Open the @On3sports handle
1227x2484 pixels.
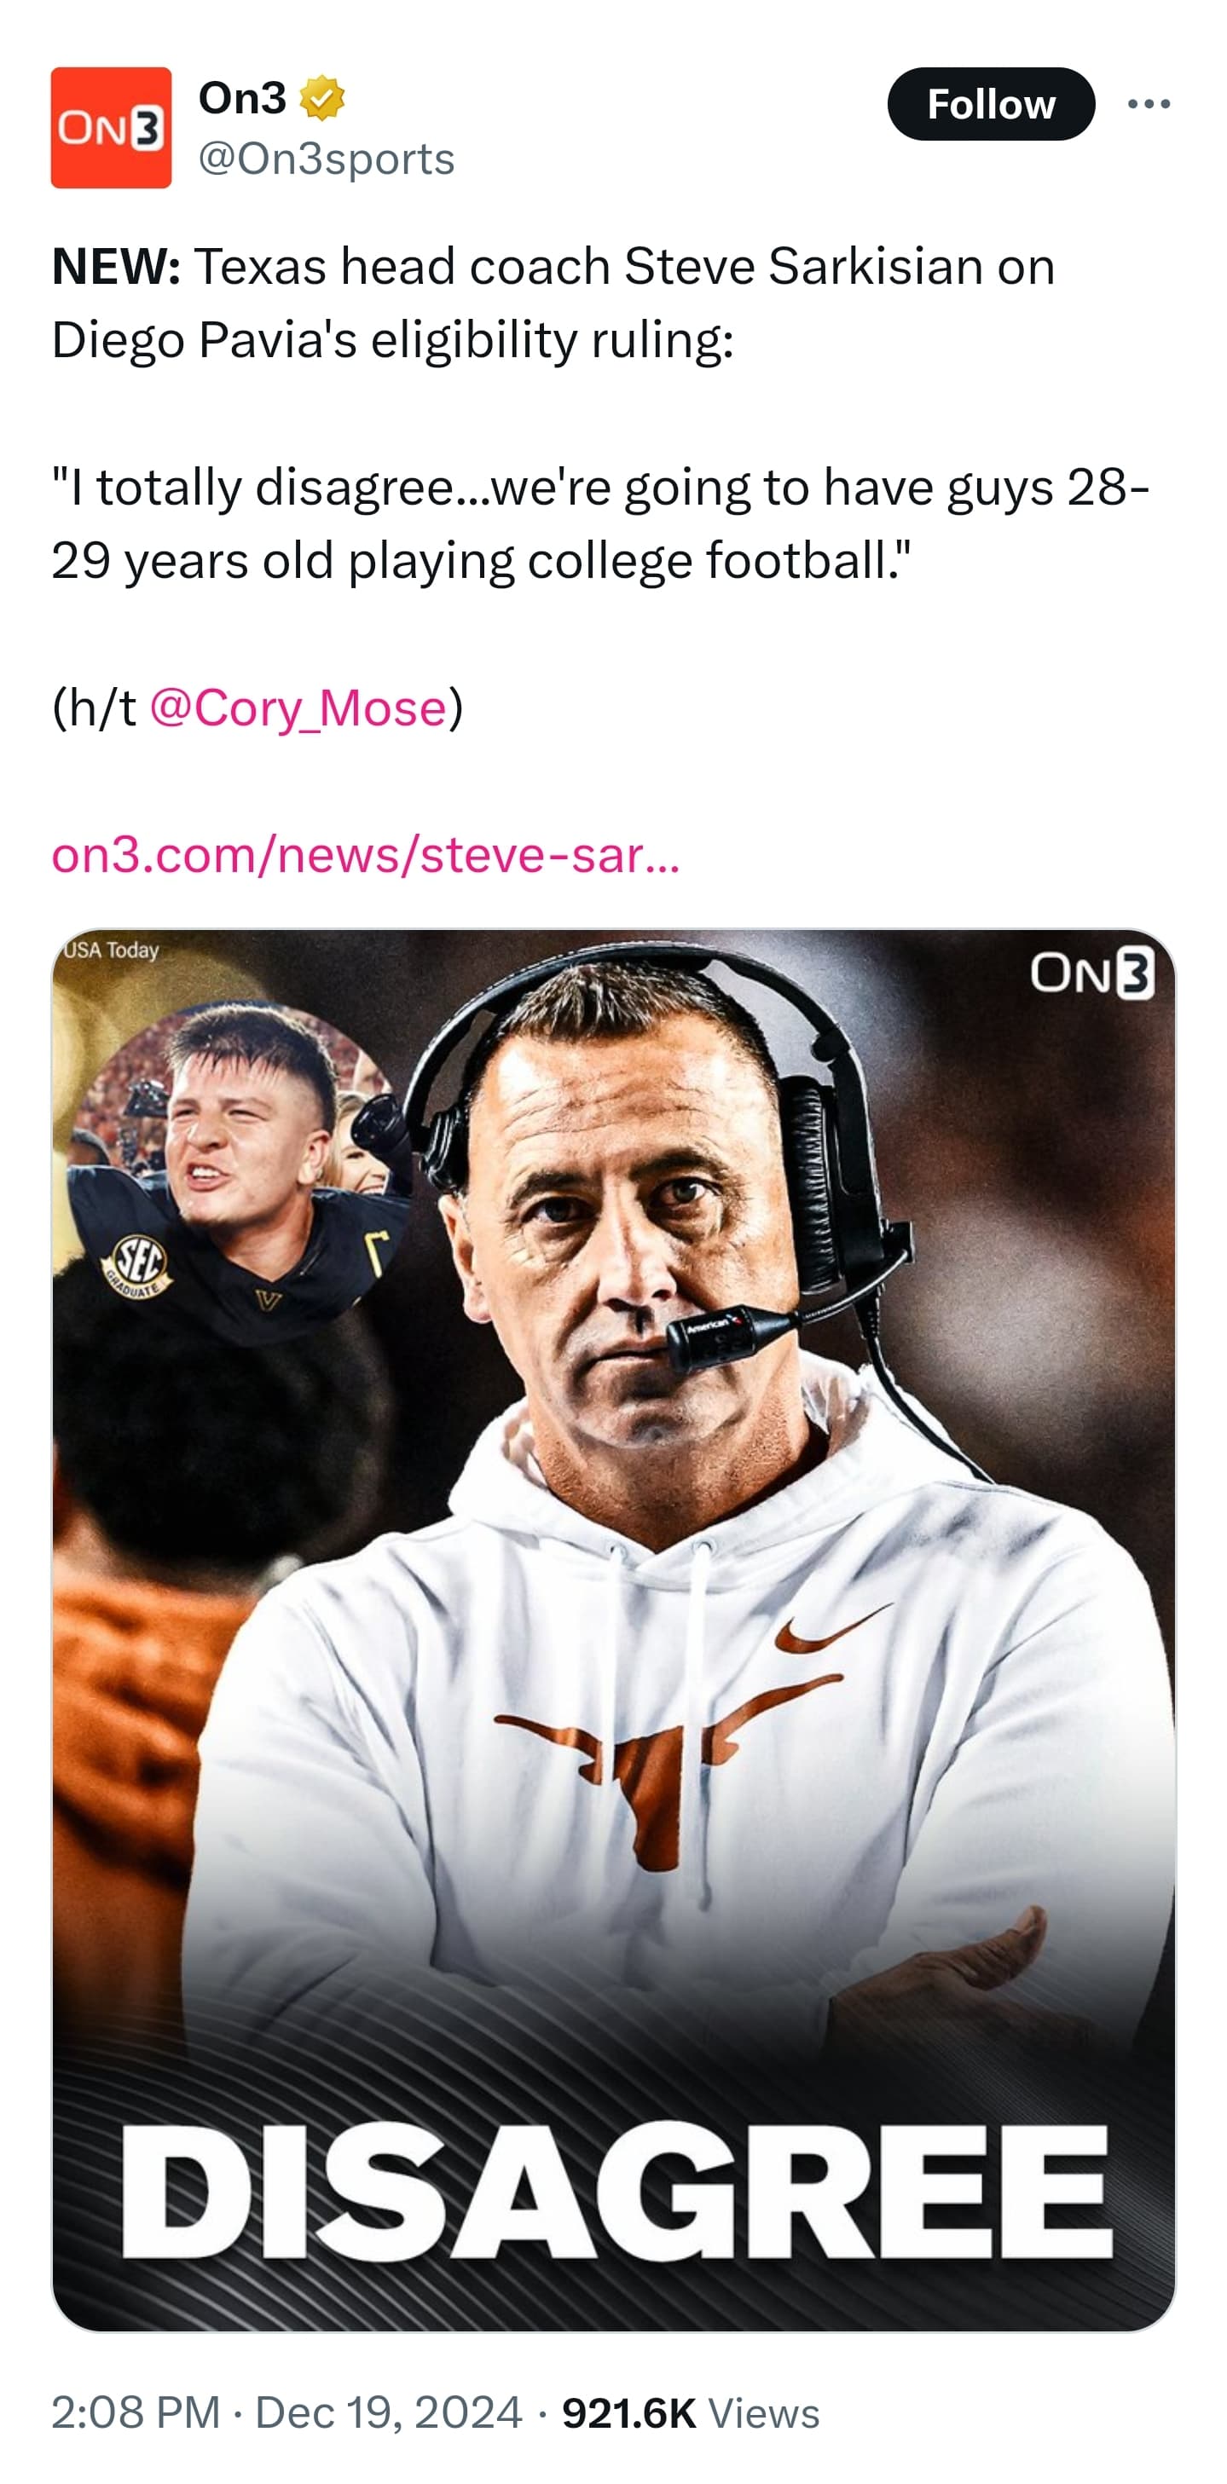pos(326,159)
